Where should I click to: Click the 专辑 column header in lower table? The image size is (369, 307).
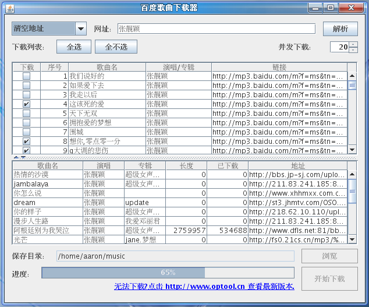(145, 165)
